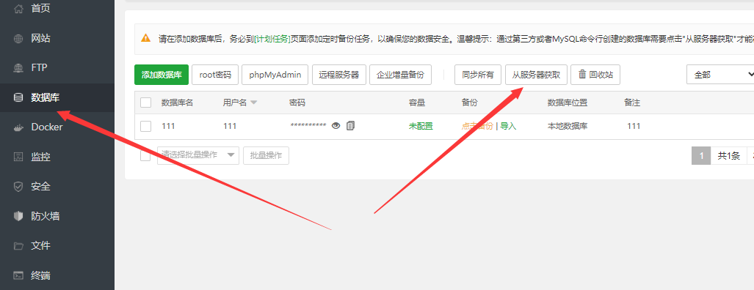Open the 监控 monitoring sidebar item

(57, 157)
